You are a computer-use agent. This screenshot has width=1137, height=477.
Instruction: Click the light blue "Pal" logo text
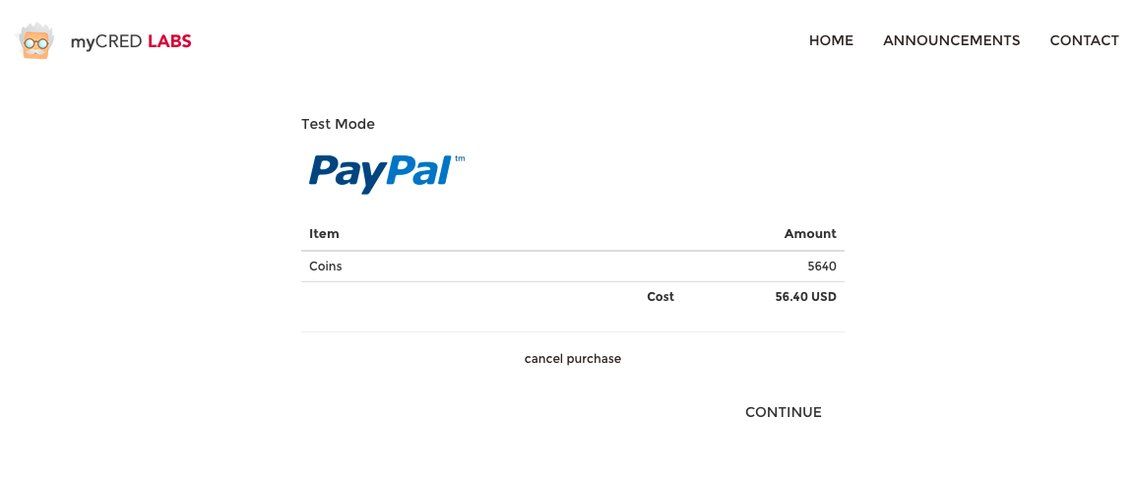(417, 170)
